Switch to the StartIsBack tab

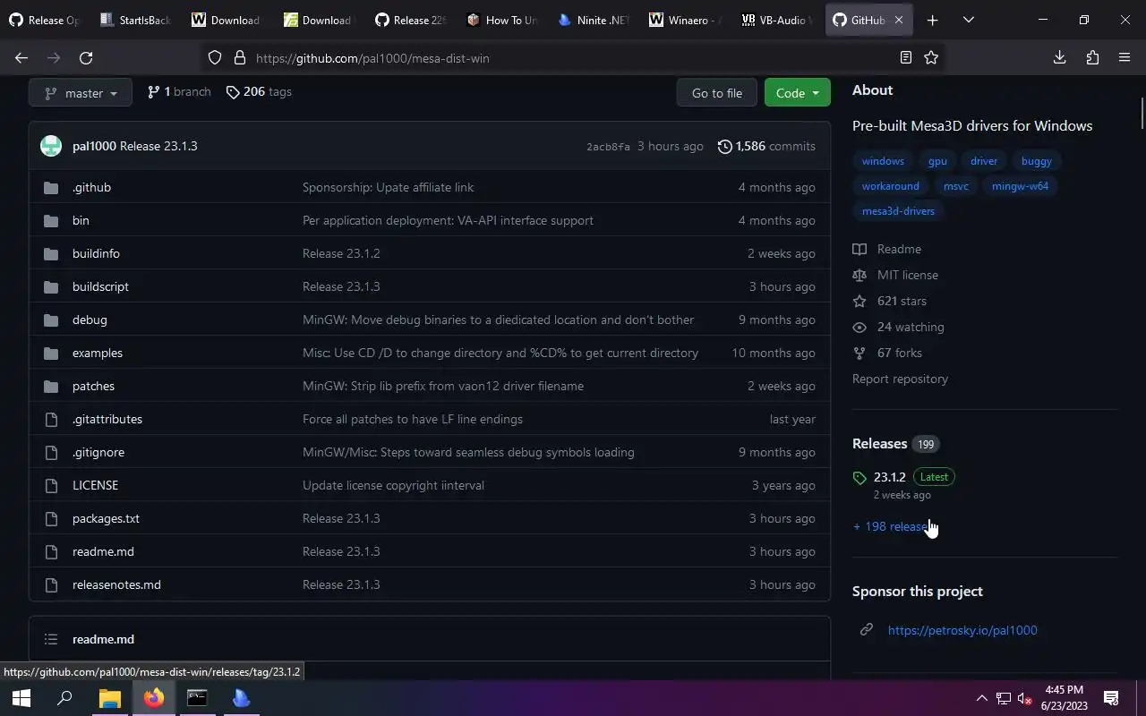point(135,20)
